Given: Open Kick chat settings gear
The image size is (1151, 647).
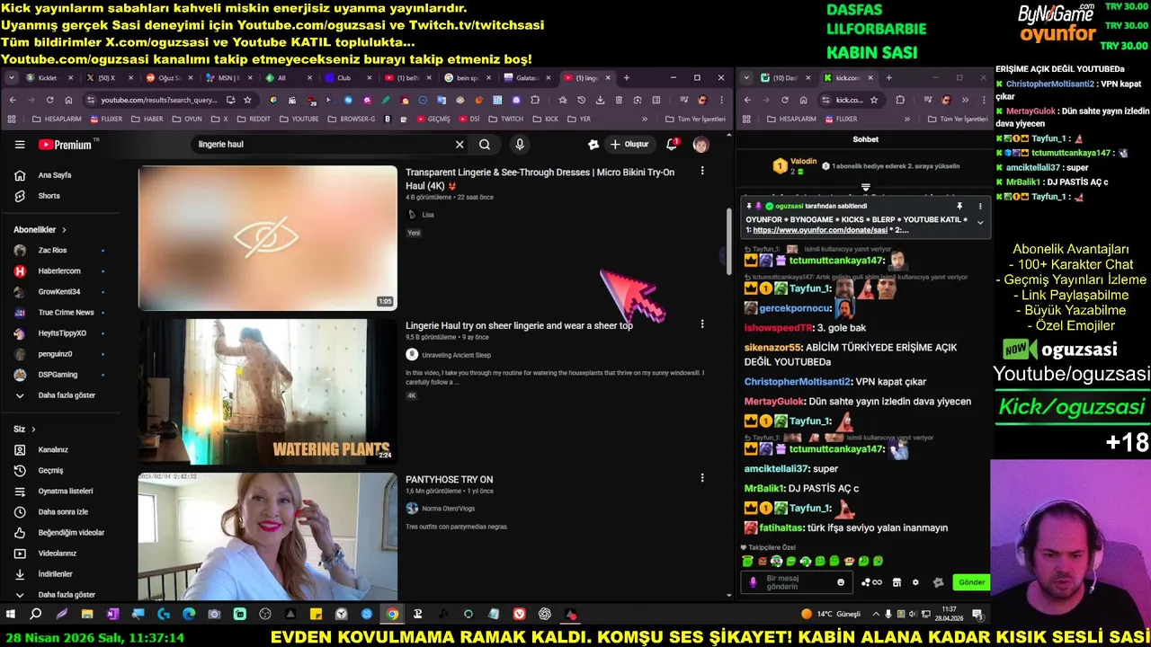Looking at the screenshot, I should coord(915,582).
